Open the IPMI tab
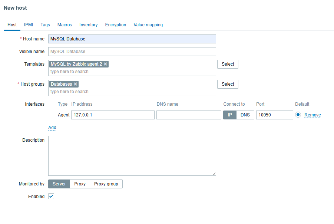Viewport: 334px width, 224px height. 29,25
